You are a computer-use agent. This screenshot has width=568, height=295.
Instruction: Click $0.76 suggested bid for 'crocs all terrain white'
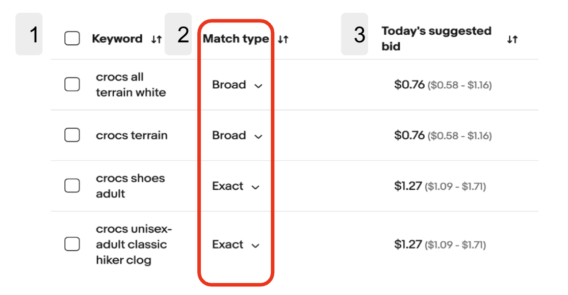coord(409,85)
